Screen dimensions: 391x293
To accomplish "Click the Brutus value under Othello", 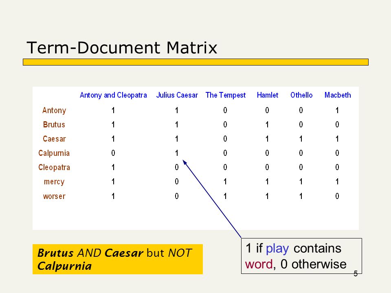I will tap(301, 125).
